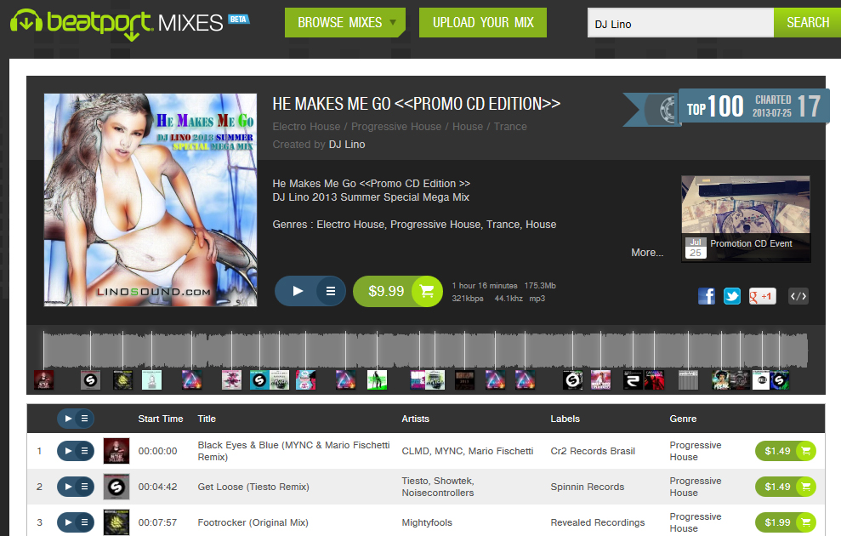The image size is (841, 536).
Task: Click the Genre column header
Action: point(683,419)
